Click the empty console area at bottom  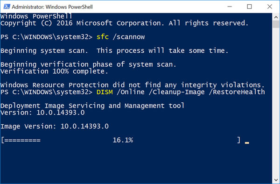click(136, 164)
